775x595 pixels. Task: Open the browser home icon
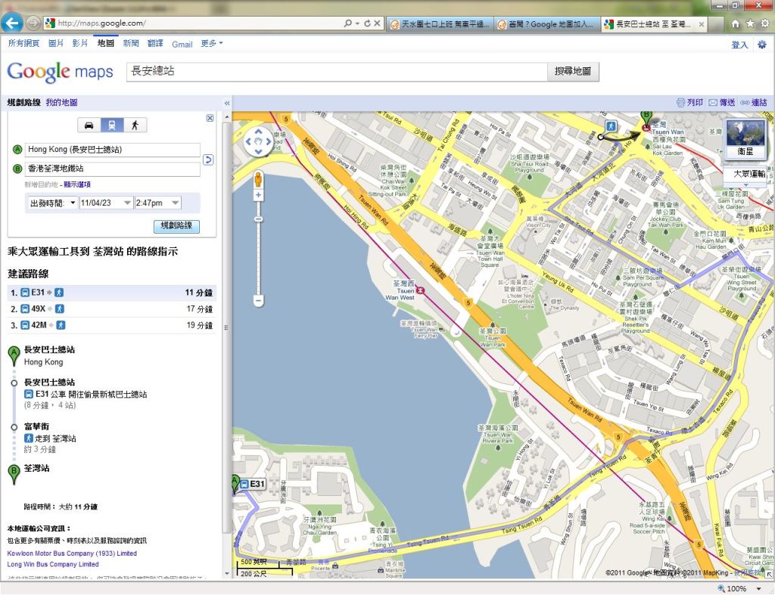736,23
